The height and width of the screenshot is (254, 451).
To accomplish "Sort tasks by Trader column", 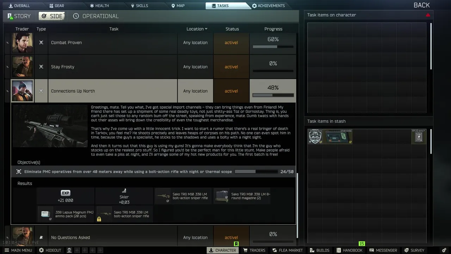I will (x=22, y=29).
